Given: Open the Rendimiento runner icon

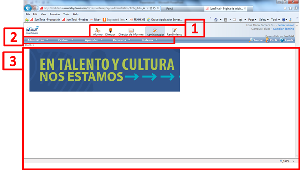Looking at the screenshot, I should [x=174, y=30].
